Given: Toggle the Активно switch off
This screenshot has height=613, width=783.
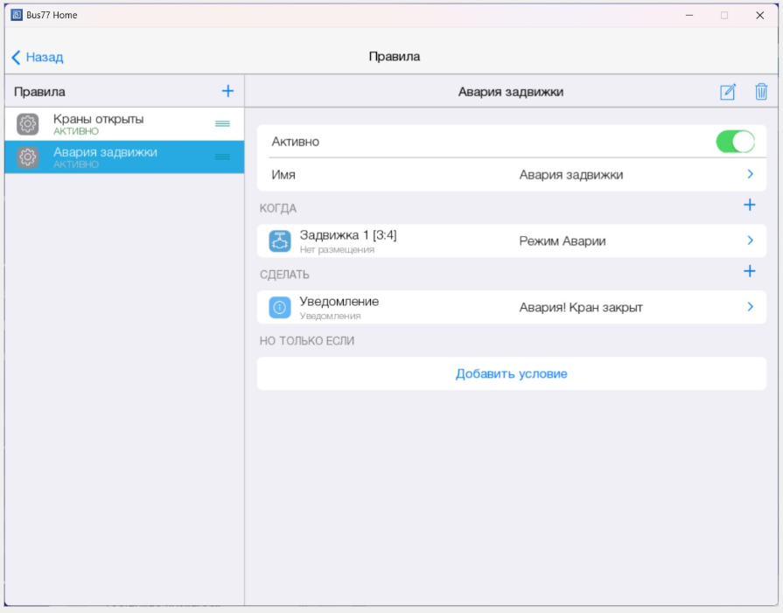Looking at the screenshot, I should point(735,142).
